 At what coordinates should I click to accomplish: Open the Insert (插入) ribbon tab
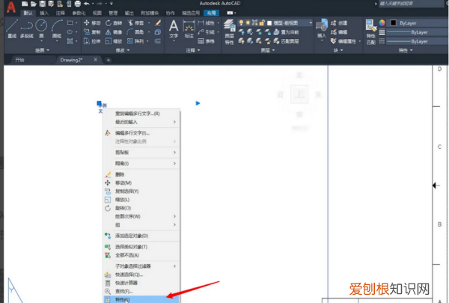coord(44,13)
